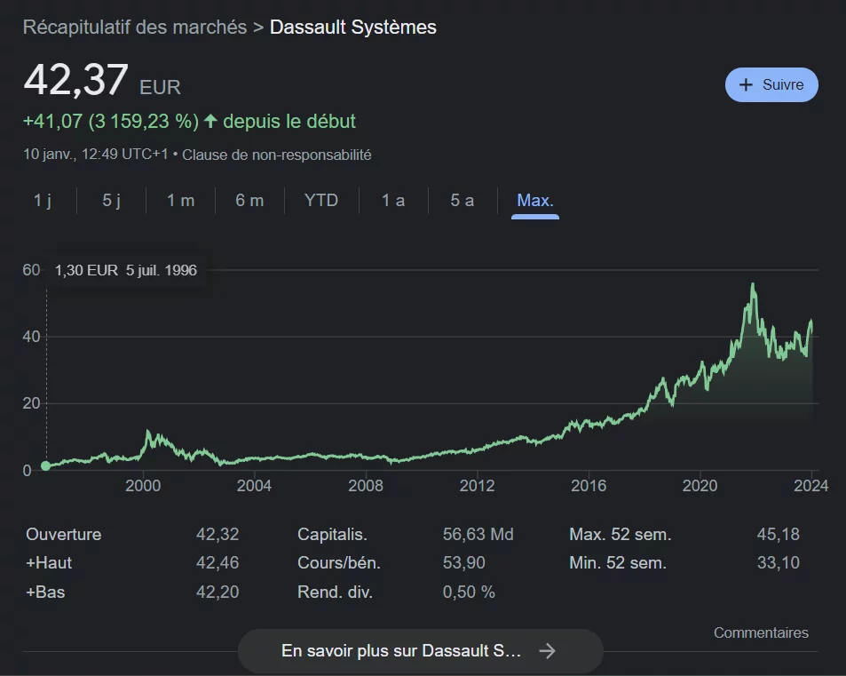Open Clause de non-responsabilité link
This screenshot has height=676, width=846.
(x=276, y=155)
